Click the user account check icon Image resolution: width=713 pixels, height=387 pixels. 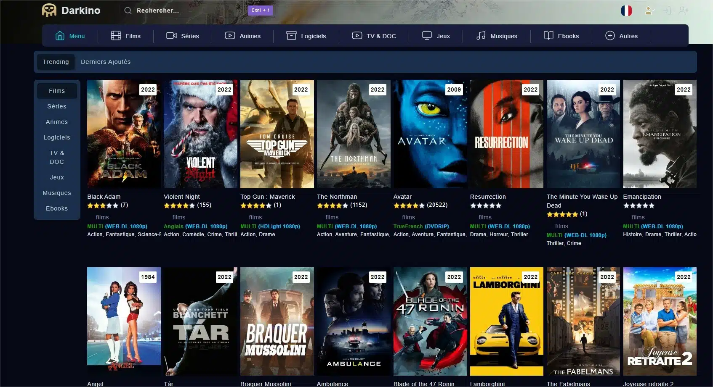pyautogui.click(x=649, y=11)
